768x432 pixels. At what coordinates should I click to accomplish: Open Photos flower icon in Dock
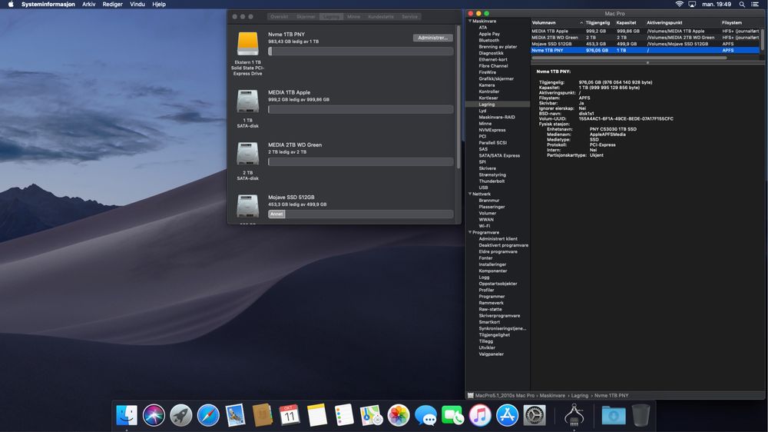click(x=398, y=415)
